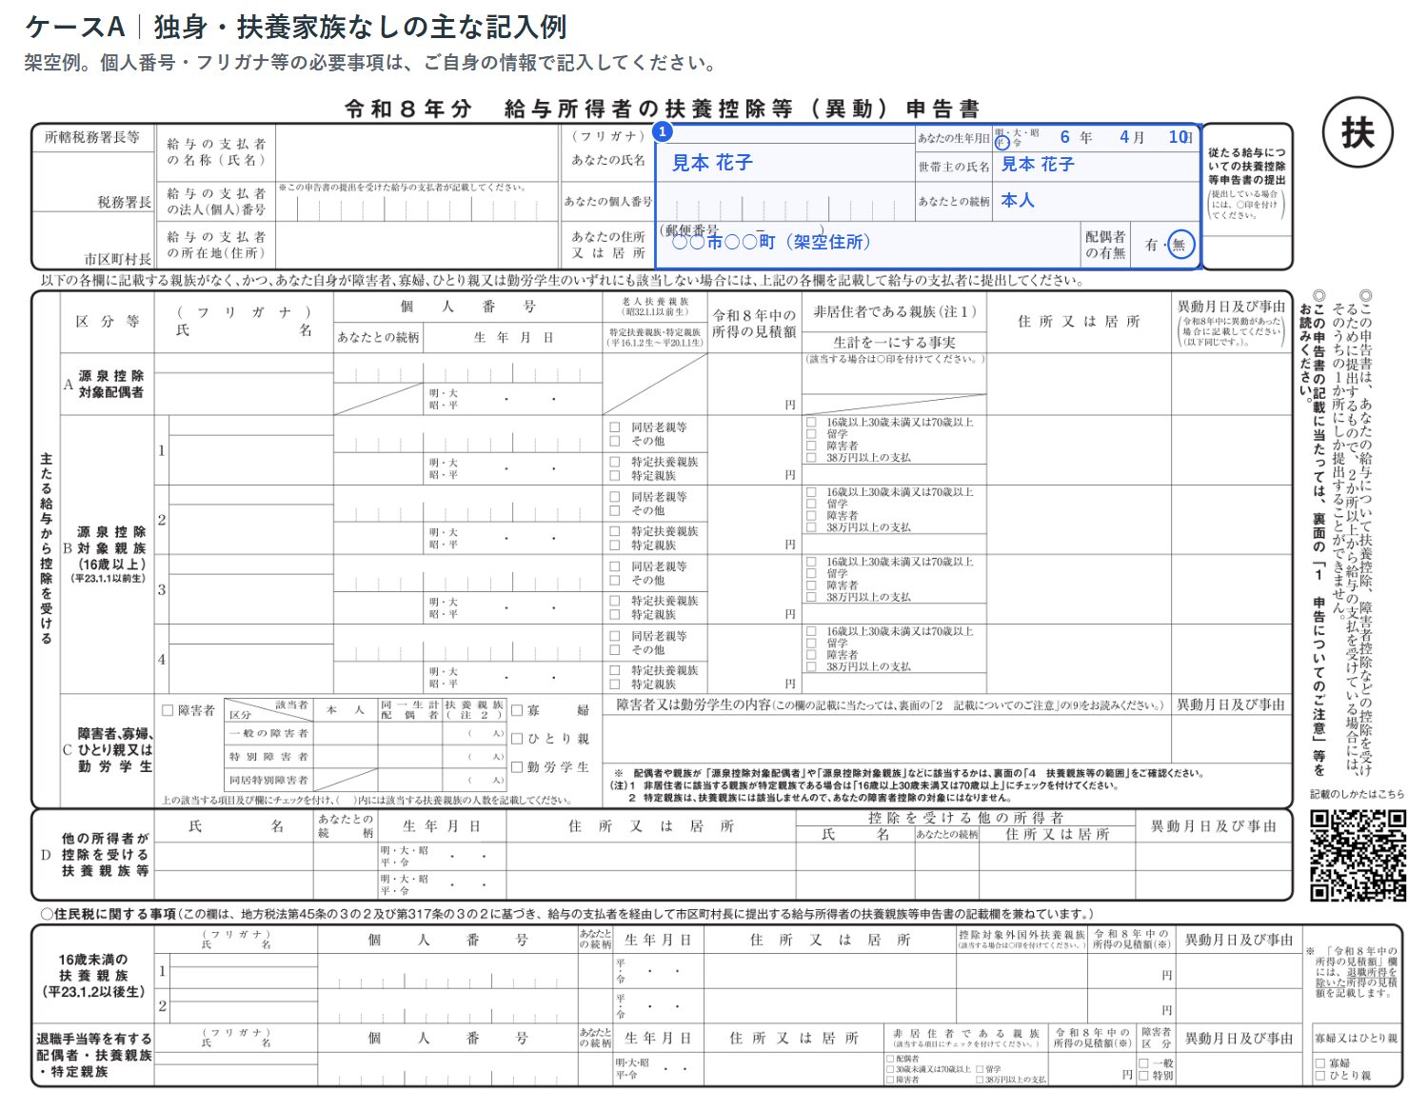Click 見本 花子 in the 世帯主の氏名 field
The width and height of the screenshot is (1428, 1111).
pyautogui.click(x=1038, y=165)
